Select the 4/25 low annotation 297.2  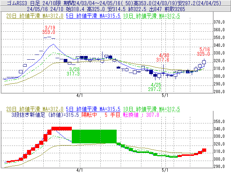pos(155,87)
